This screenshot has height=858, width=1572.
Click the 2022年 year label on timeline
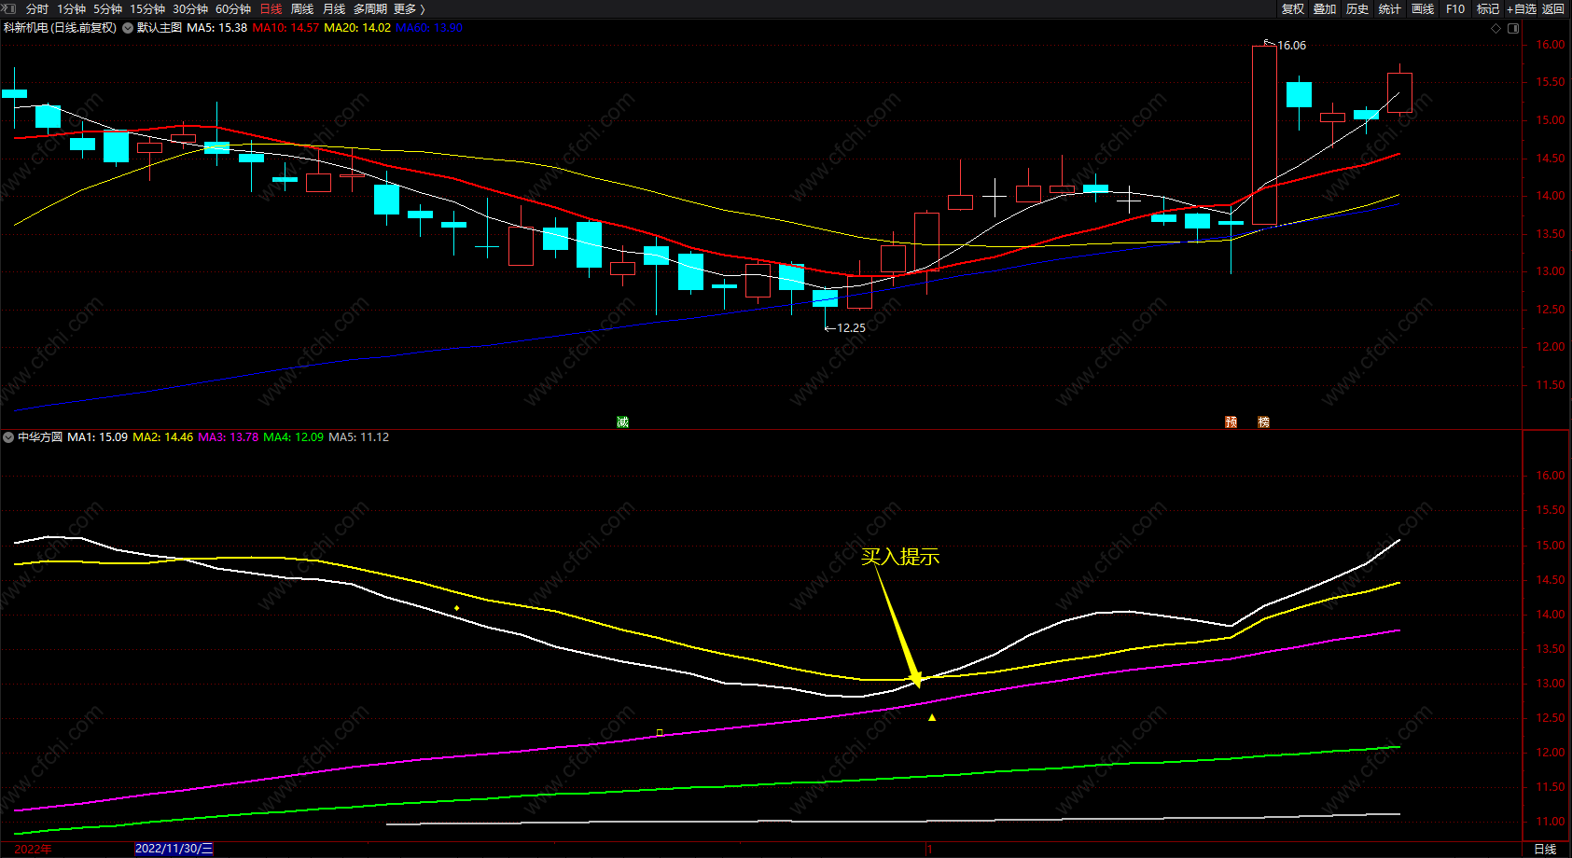pyautogui.click(x=34, y=849)
